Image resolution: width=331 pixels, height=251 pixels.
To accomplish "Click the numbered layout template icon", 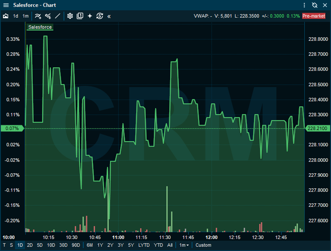I will 80,16.
